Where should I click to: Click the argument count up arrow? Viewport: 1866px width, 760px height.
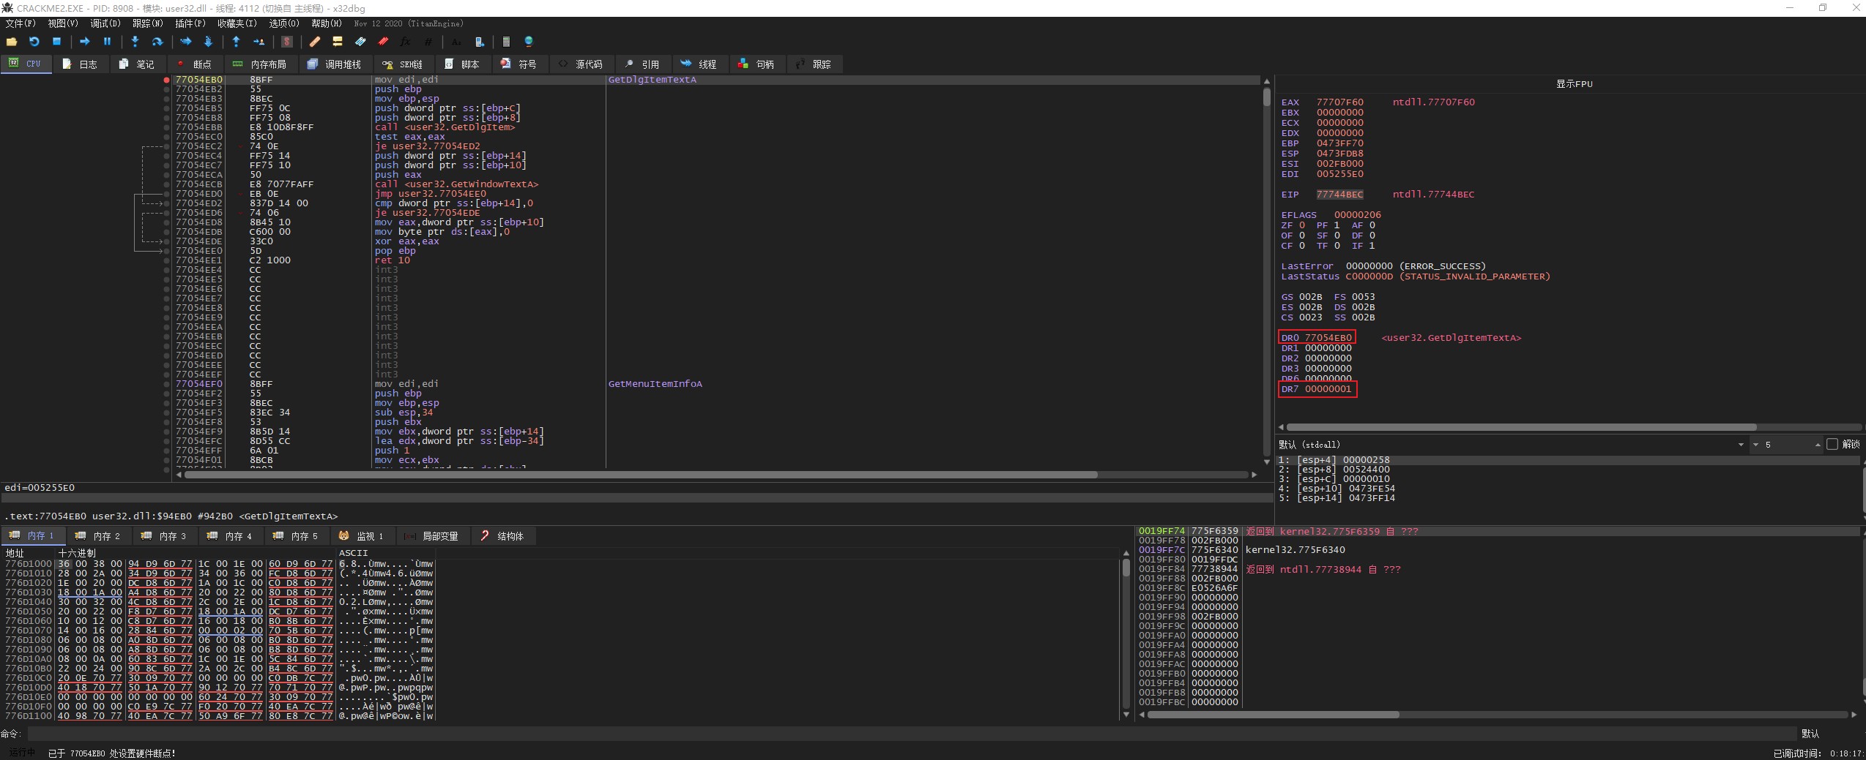[1818, 445]
